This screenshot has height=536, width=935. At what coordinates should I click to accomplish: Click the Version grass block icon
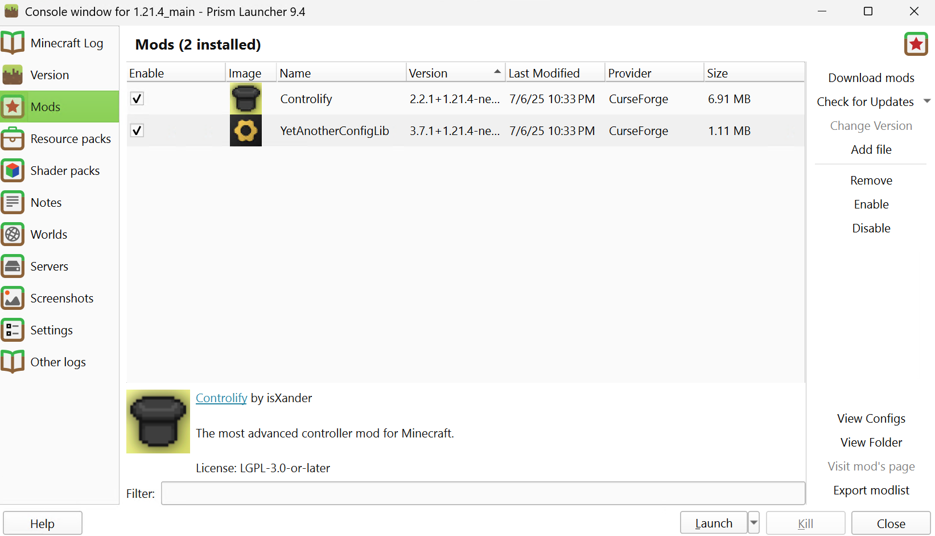pos(13,75)
